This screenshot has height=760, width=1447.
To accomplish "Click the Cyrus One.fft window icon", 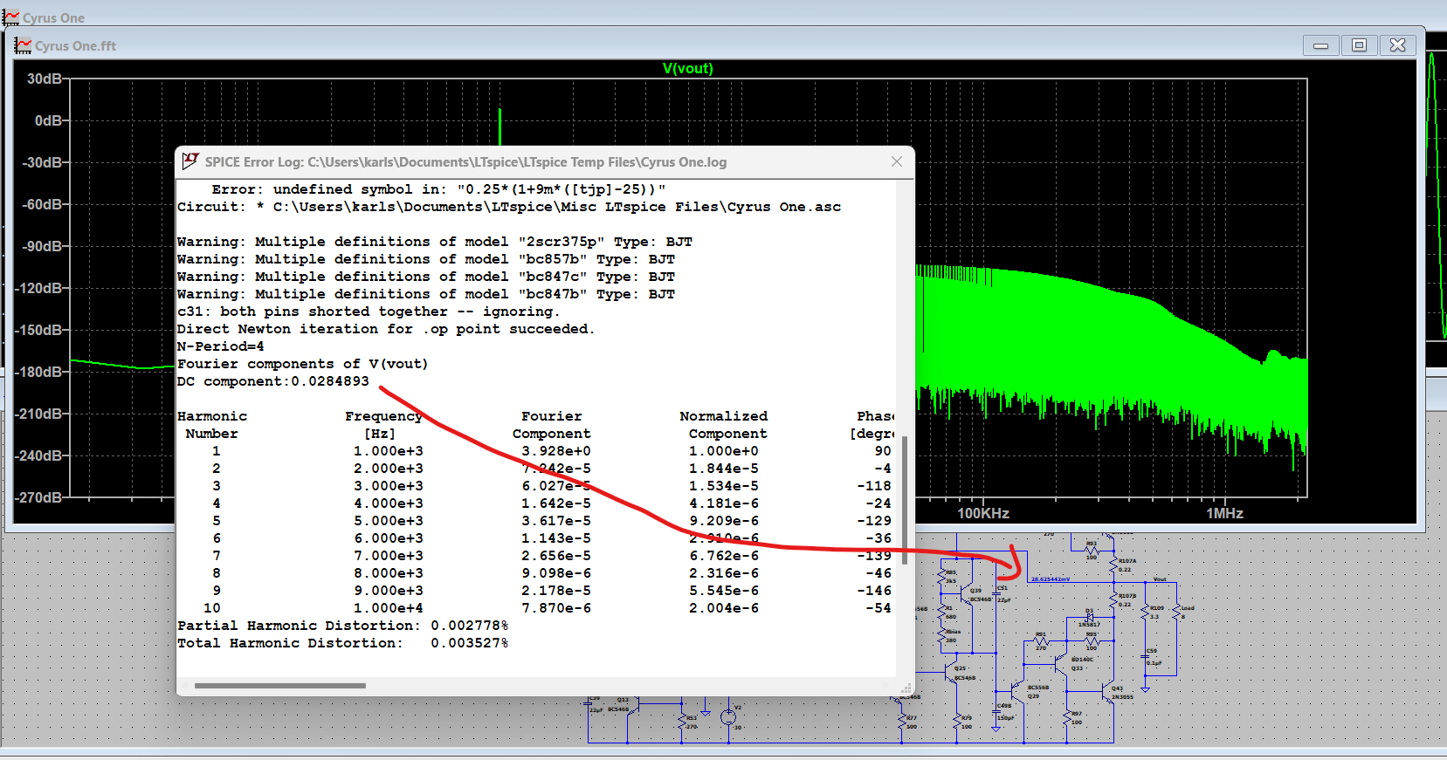I will [23, 45].
